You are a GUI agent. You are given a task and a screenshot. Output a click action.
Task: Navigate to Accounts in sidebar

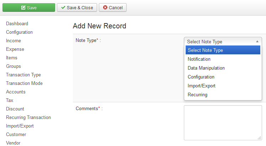(x=16, y=92)
